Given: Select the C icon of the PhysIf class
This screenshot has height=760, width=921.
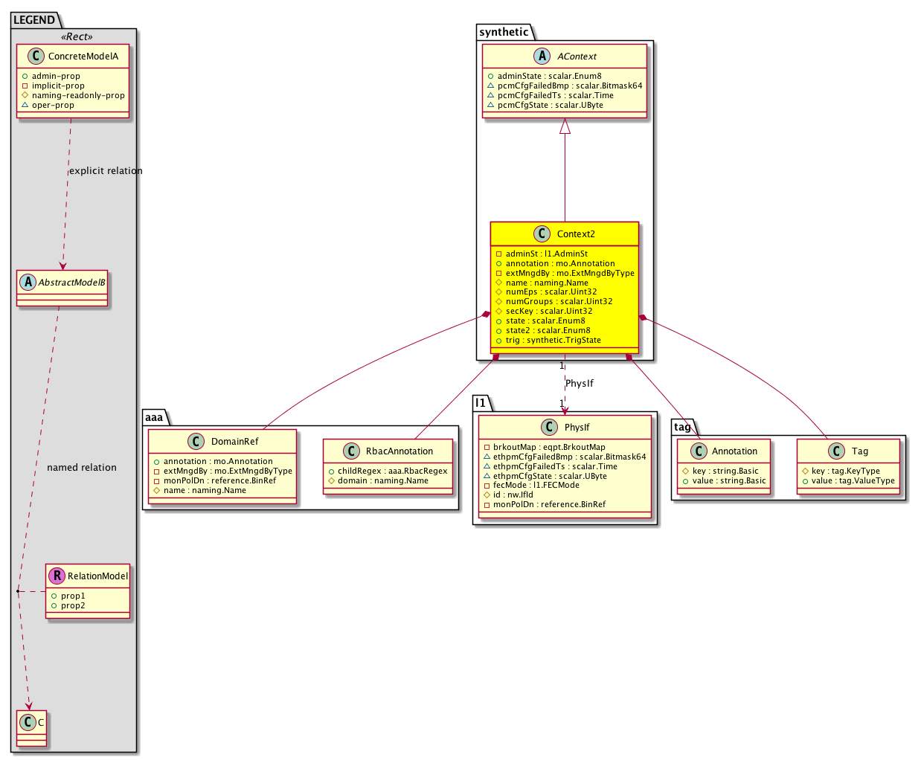Looking at the screenshot, I should 549,427.
